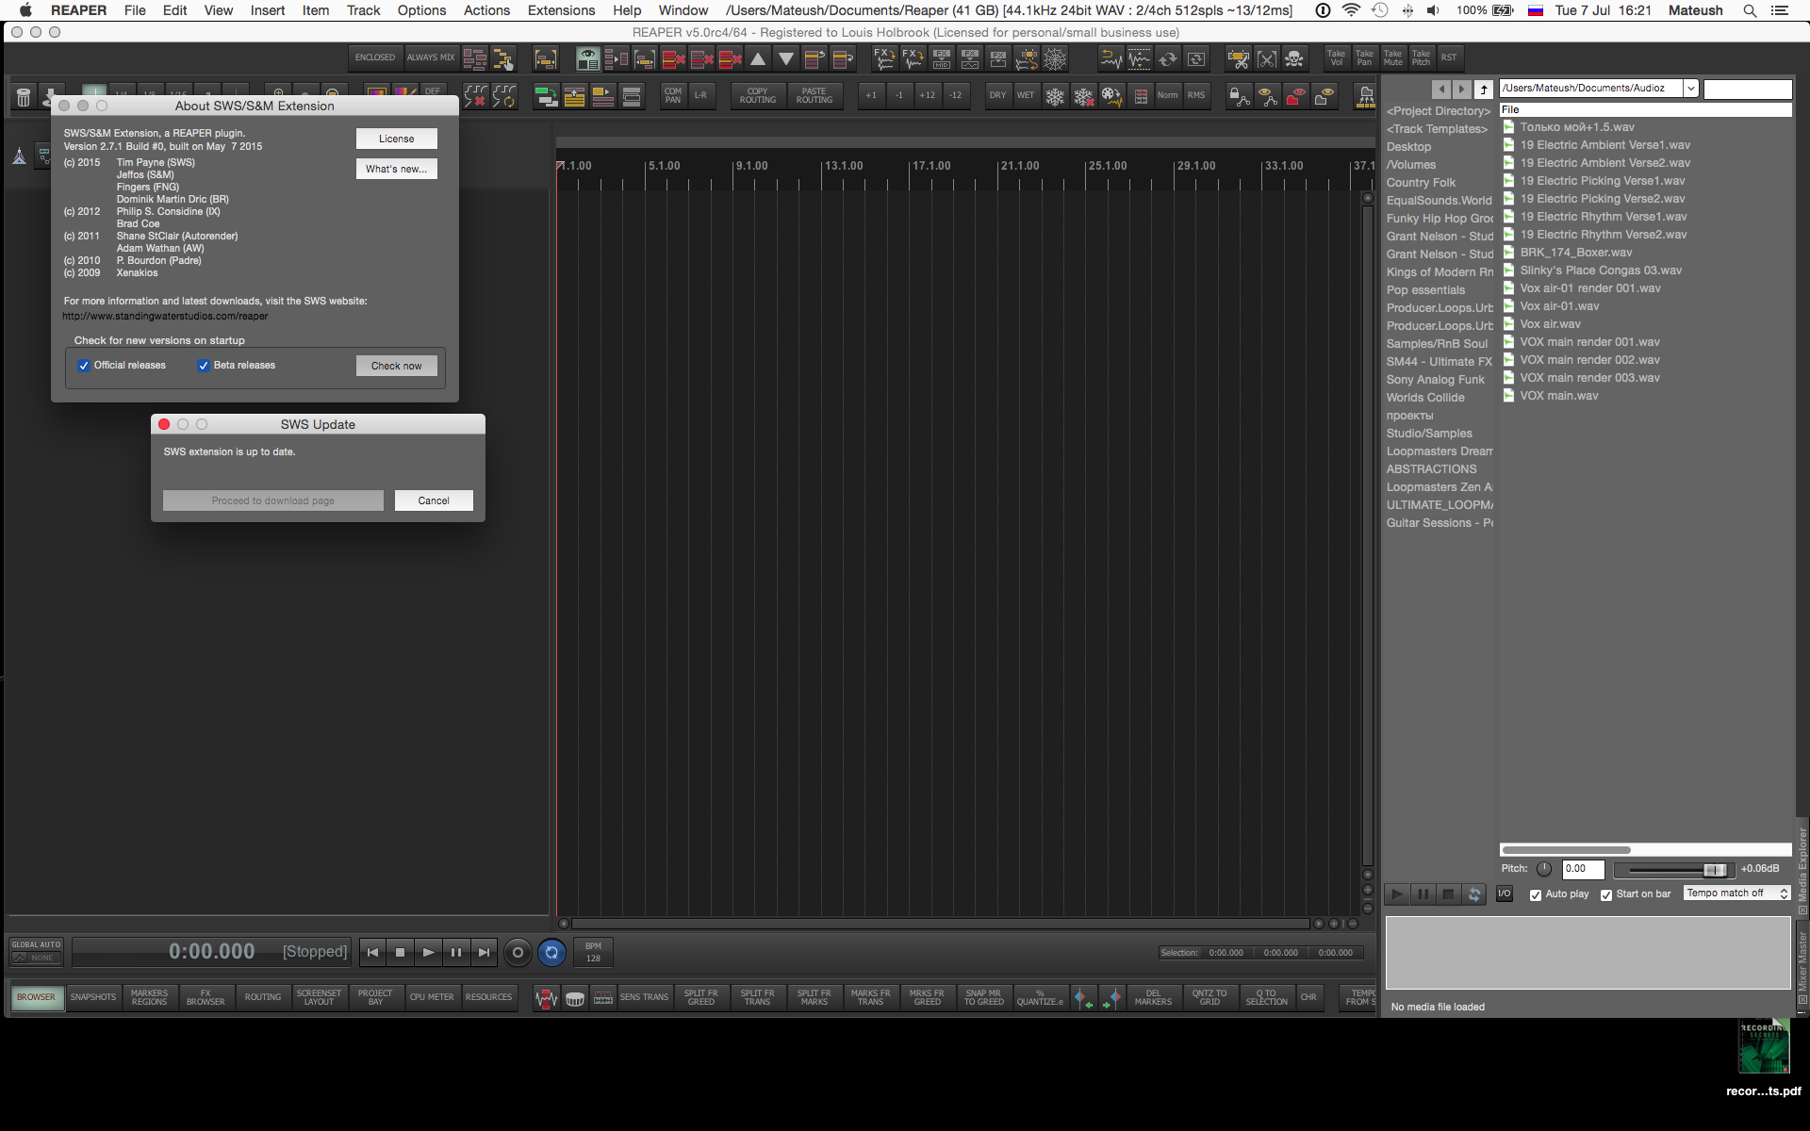
Task: Click the snowflake freeze icon
Action: pyautogui.click(x=1055, y=95)
